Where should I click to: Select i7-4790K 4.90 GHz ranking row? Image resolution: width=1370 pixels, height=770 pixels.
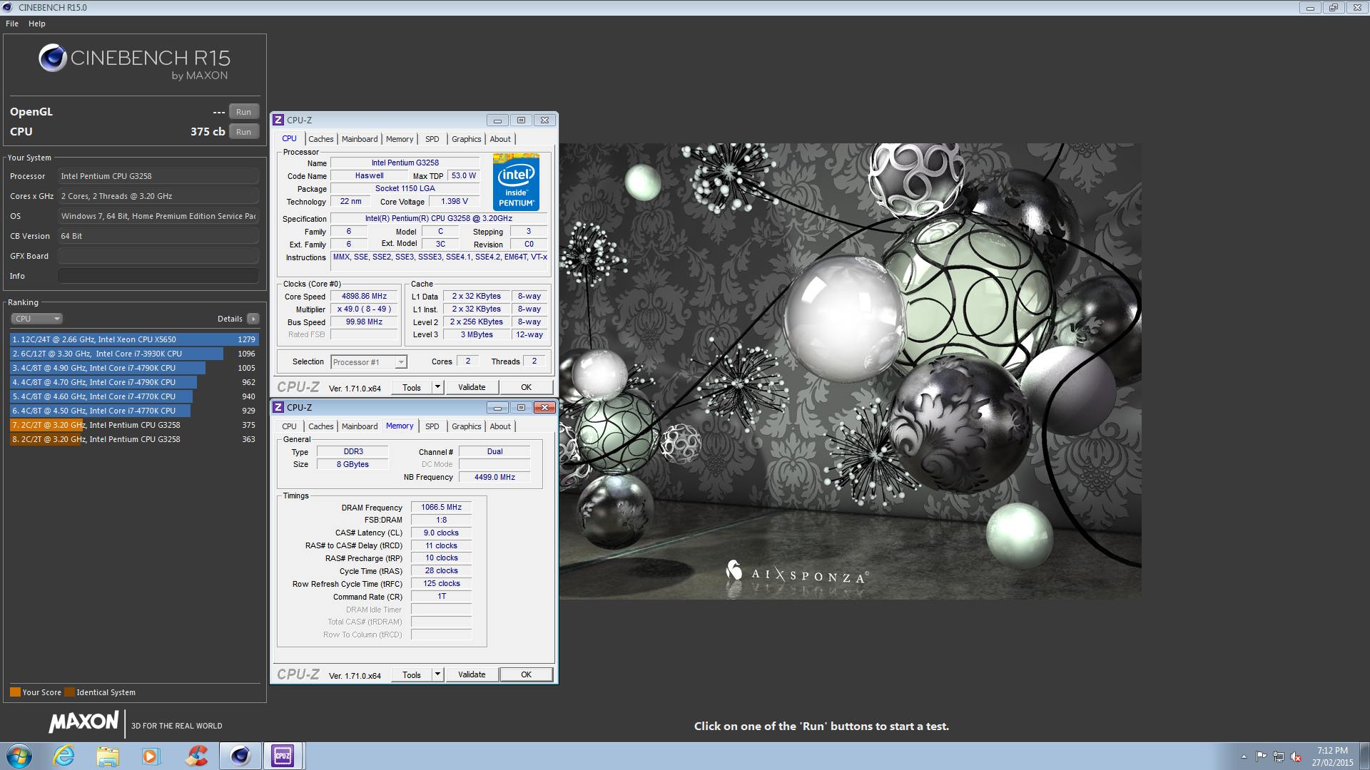click(134, 368)
